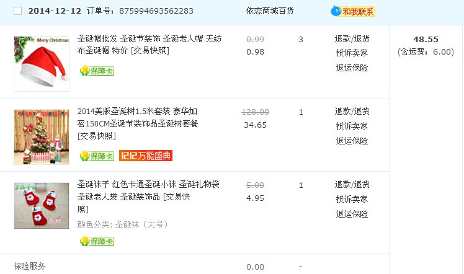
Task: Select the shipping text 含运费：6.00
Action: click(426, 52)
